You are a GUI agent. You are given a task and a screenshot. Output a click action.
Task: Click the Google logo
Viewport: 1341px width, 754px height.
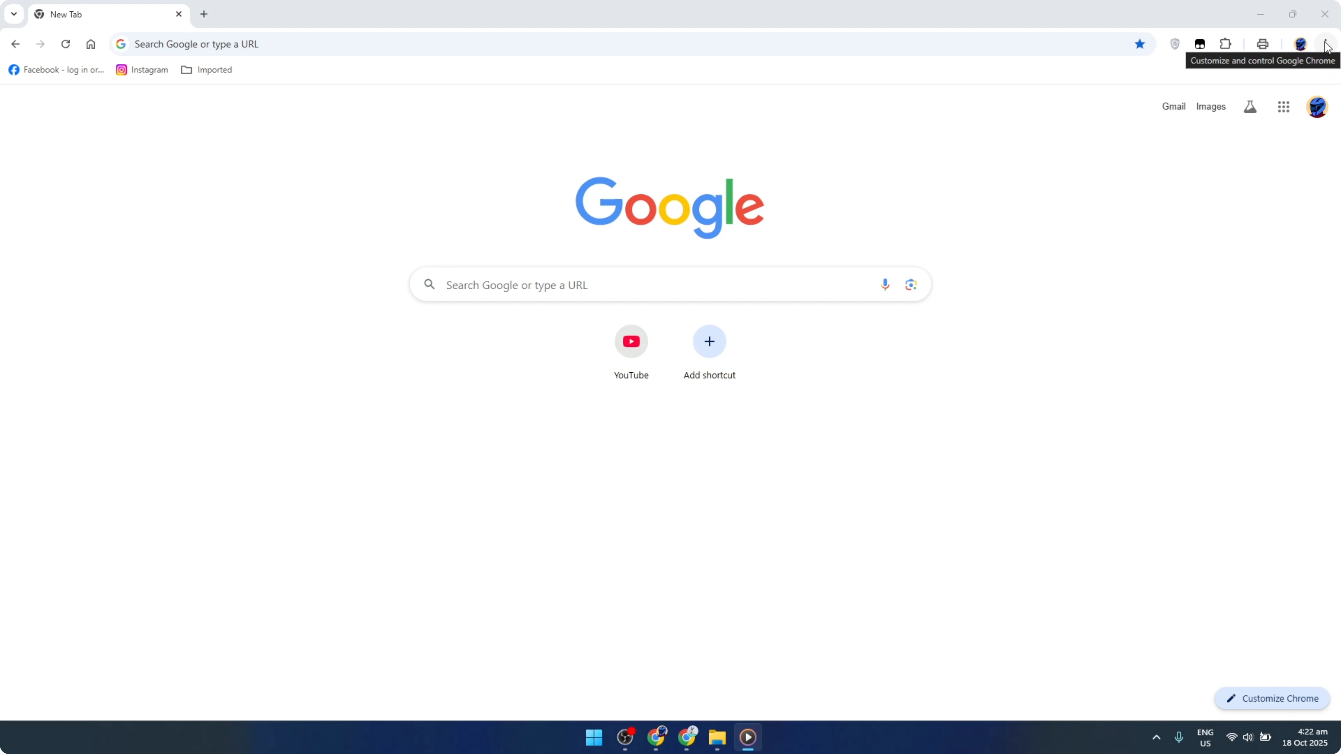[669, 207]
